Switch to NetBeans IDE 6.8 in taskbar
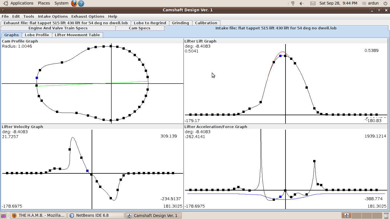 click(x=95, y=216)
